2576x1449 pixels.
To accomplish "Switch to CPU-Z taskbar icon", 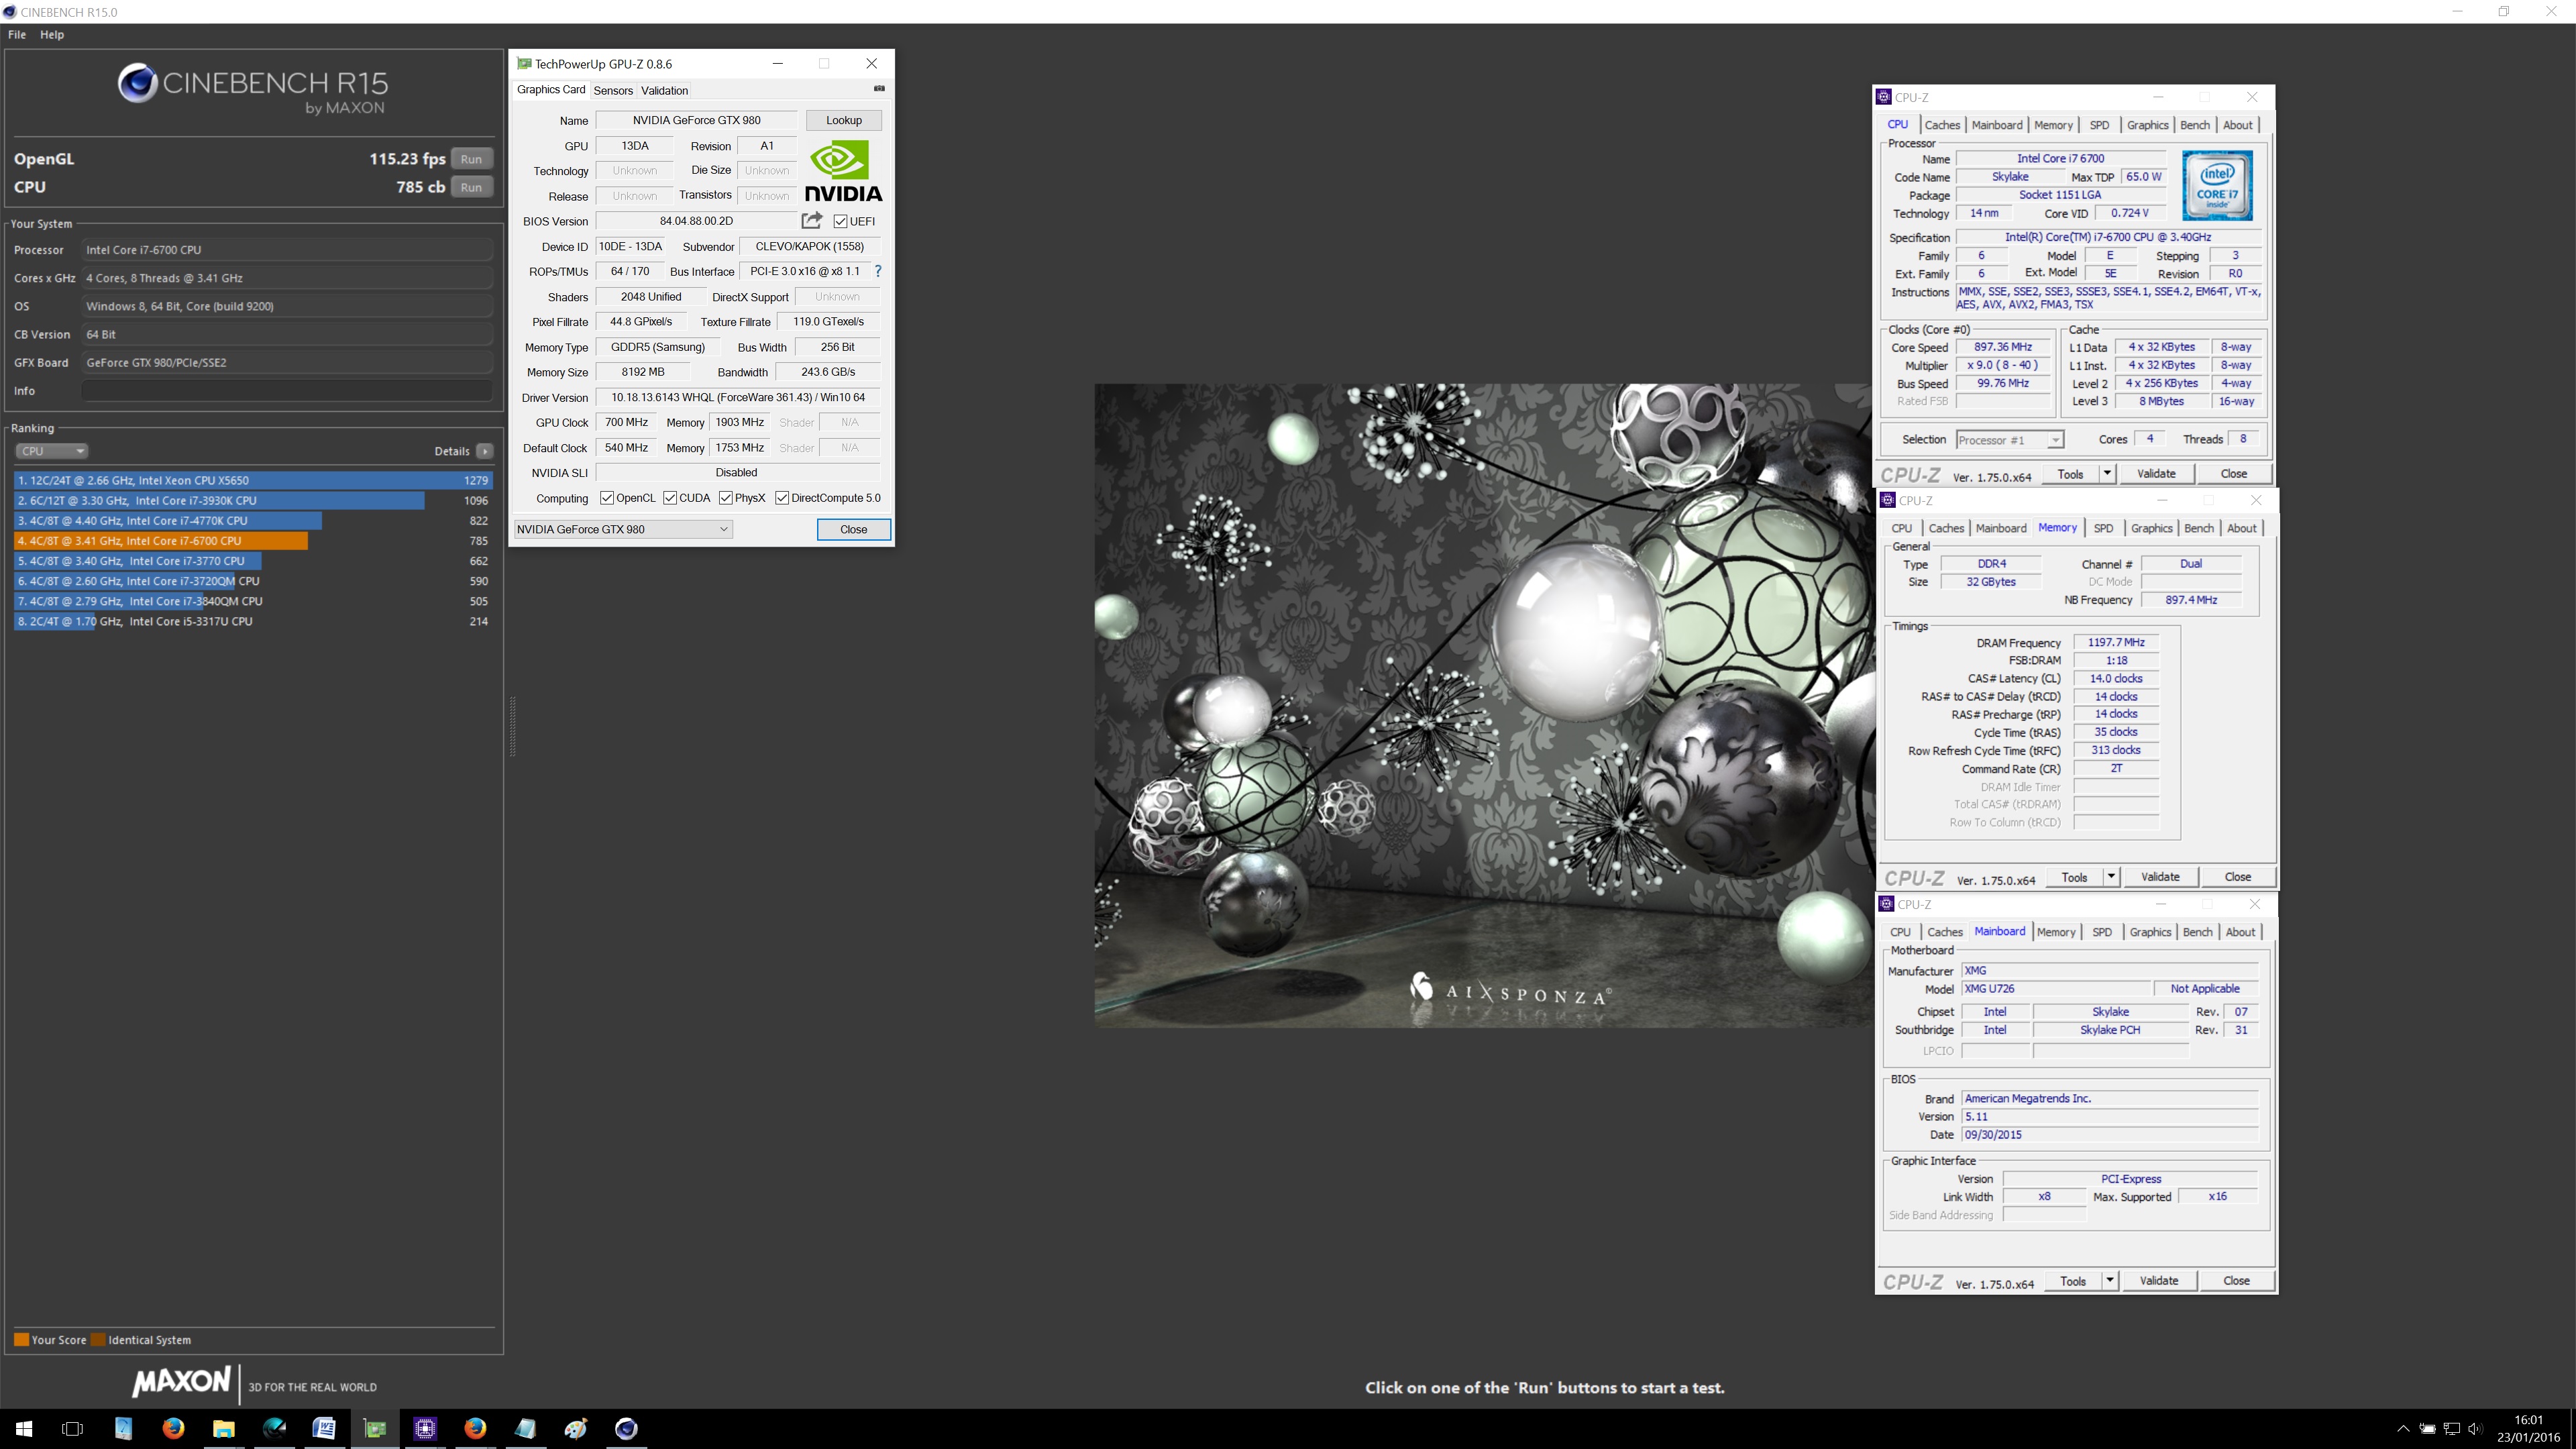I will tap(425, 1428).
